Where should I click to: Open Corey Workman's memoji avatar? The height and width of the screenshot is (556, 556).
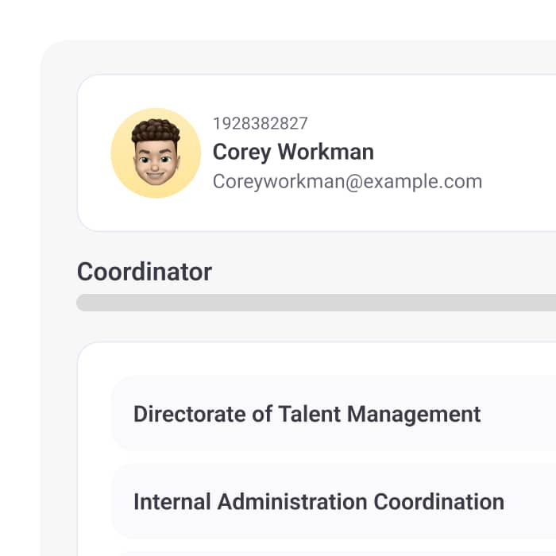(156, 153)
